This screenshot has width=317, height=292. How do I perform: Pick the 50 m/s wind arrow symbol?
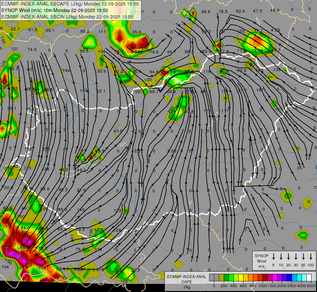point(303,256)
